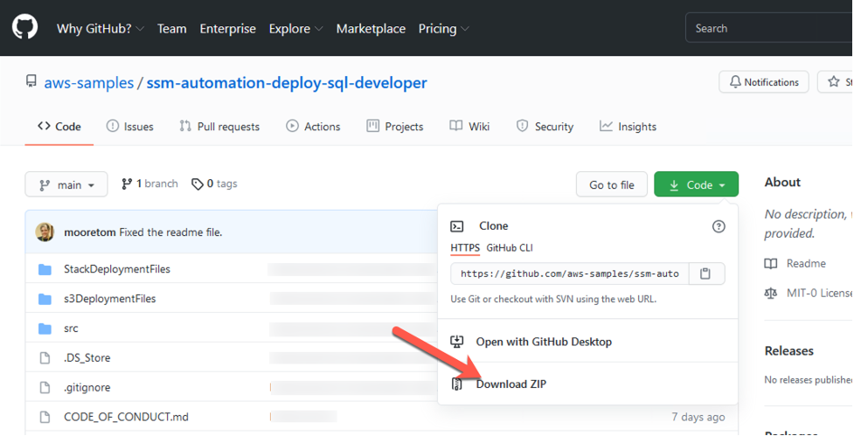Viewport: 854px width, 436px height.
Task: Open the .gitignore file
Action: [87, 388]
